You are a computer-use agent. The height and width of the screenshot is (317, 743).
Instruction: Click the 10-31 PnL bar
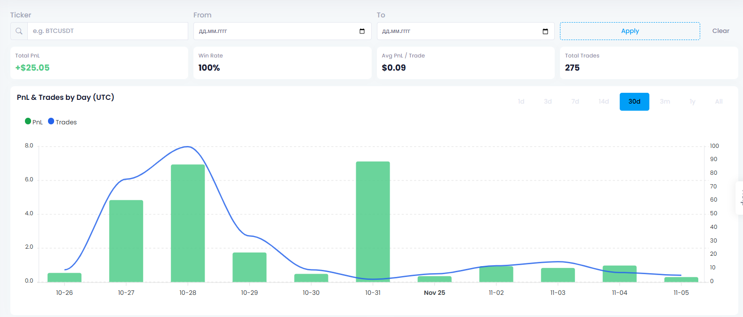tap(373, 221)
